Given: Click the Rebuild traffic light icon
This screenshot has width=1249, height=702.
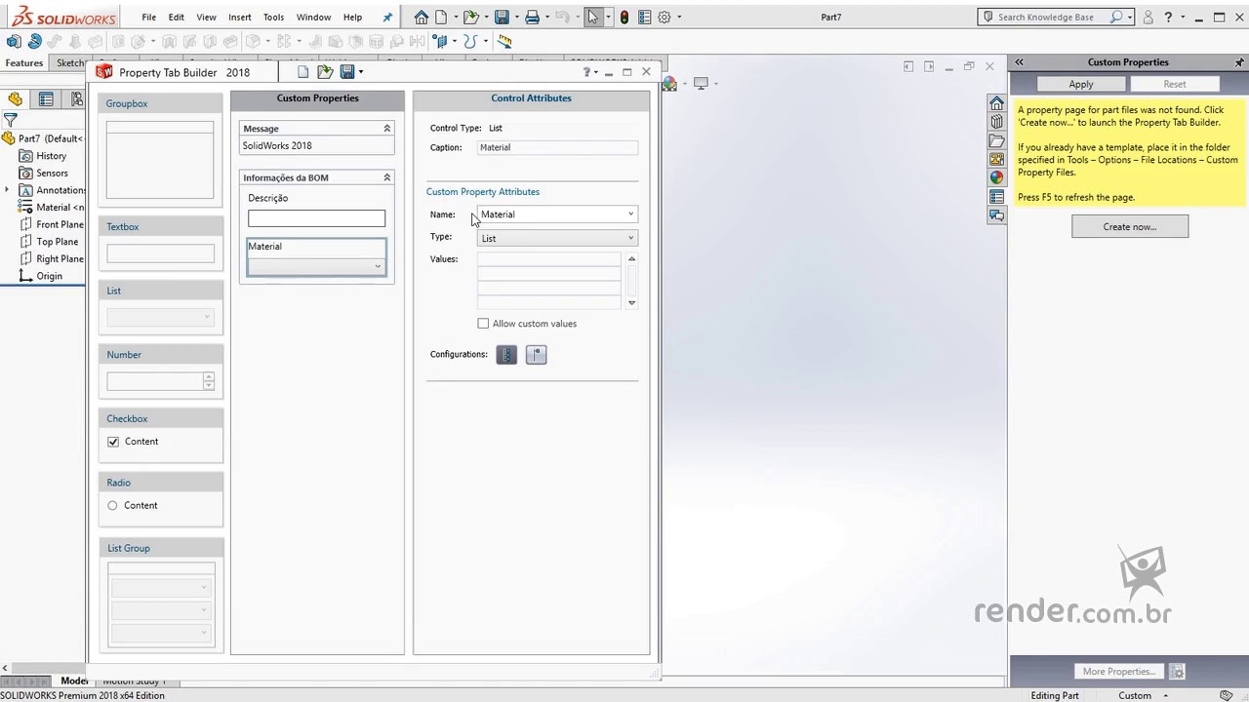Looking at the screenshot, I should tap(624, 17).
